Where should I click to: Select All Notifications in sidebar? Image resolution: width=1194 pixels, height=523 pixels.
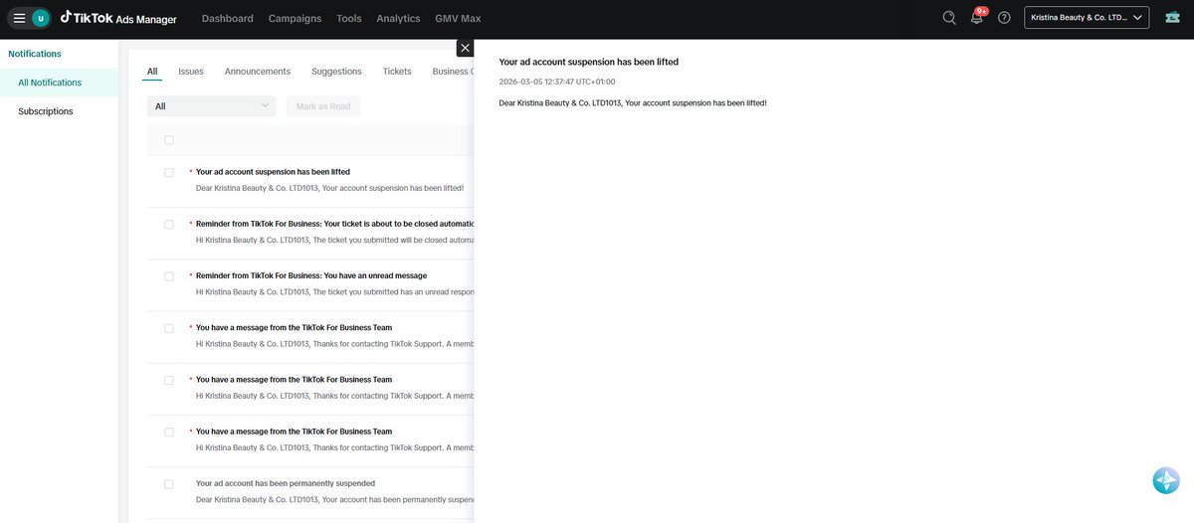click(60, 83)
